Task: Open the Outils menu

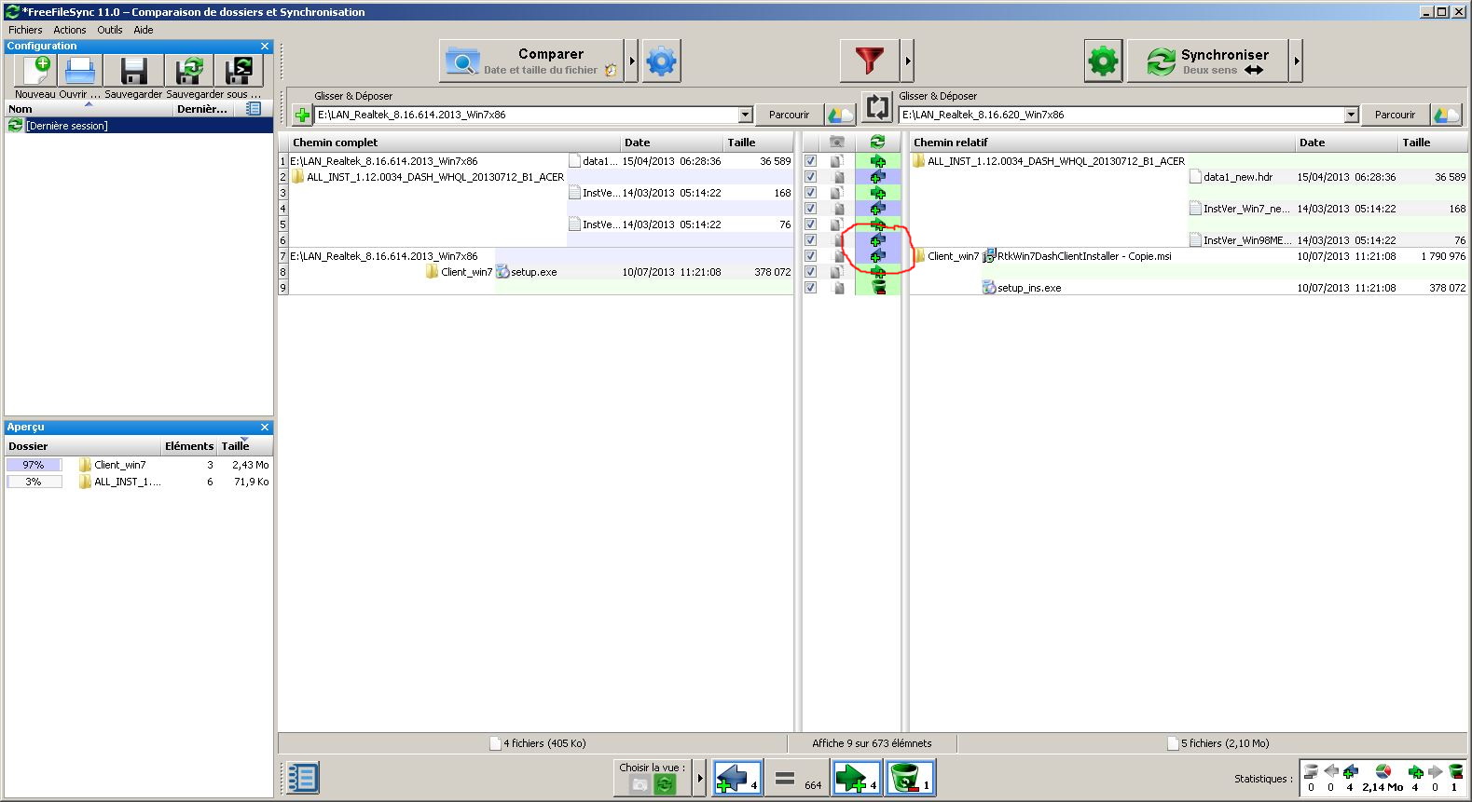Action: point(110,30)
